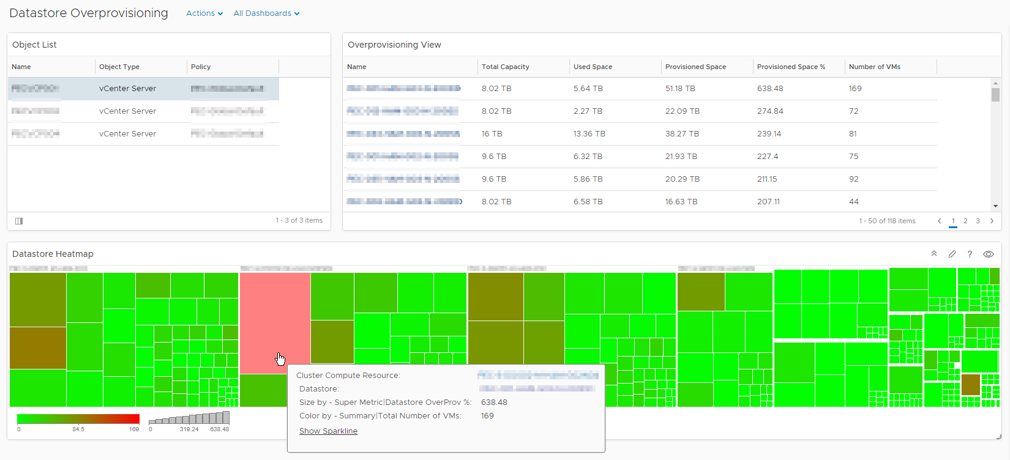Screen dimensions: 1010x460
Task: Click the green-to-red color legend bar
Action: pyautogui.click(x=78, y=419)
